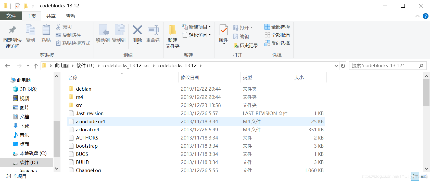Click the Pin to Quick access icon
This screenshot has height=181, width=430.
pos(12,30)
